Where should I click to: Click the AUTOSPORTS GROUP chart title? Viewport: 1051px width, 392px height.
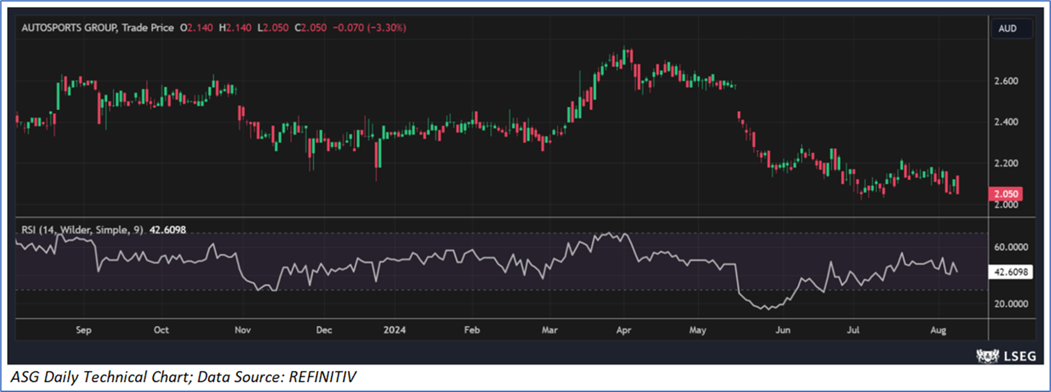[x=70, y=28]
